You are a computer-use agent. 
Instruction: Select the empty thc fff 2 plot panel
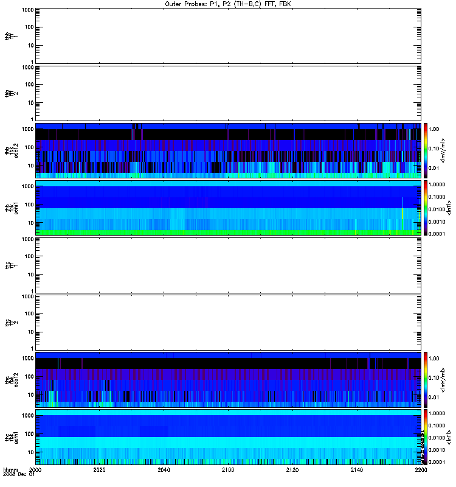(x=228, y=323)
